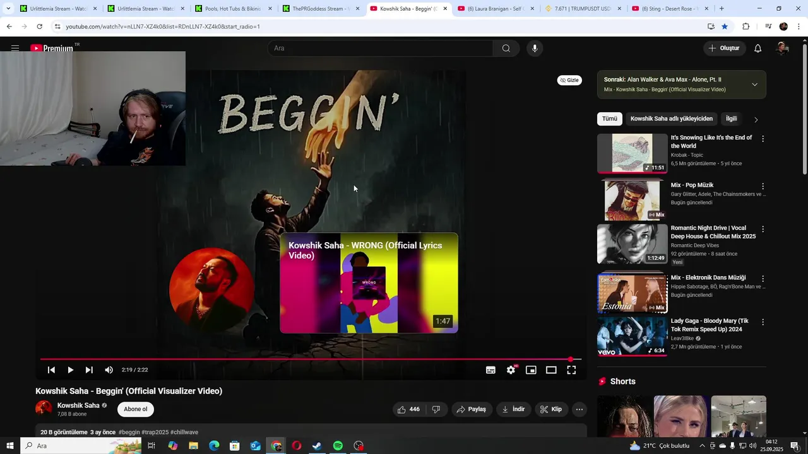
Task: Open options for Mix - Elektronik Dans Müziği
Action: [763, 279]
